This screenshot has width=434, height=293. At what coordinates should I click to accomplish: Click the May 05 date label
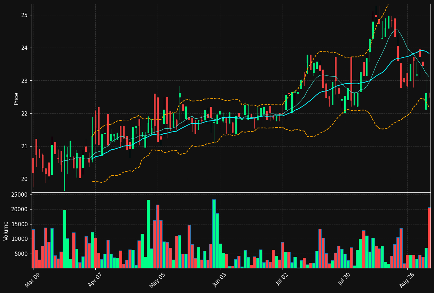click(157, 279)
